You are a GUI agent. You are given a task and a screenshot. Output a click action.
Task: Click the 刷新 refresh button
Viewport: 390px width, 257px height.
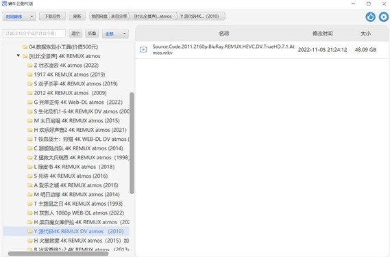coord(77,16)
